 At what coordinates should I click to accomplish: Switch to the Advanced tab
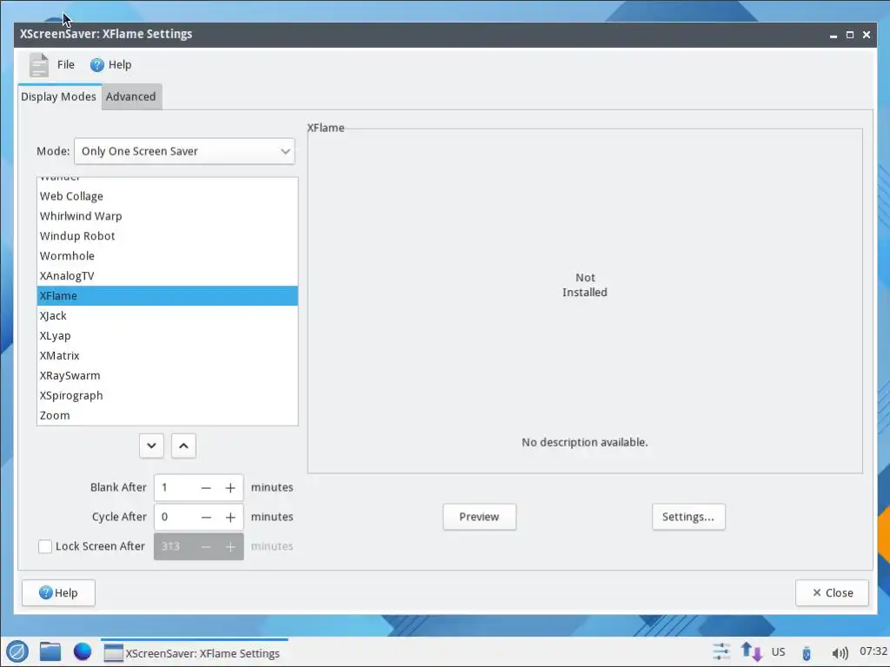pyautogui.click(x=131, y=96)
